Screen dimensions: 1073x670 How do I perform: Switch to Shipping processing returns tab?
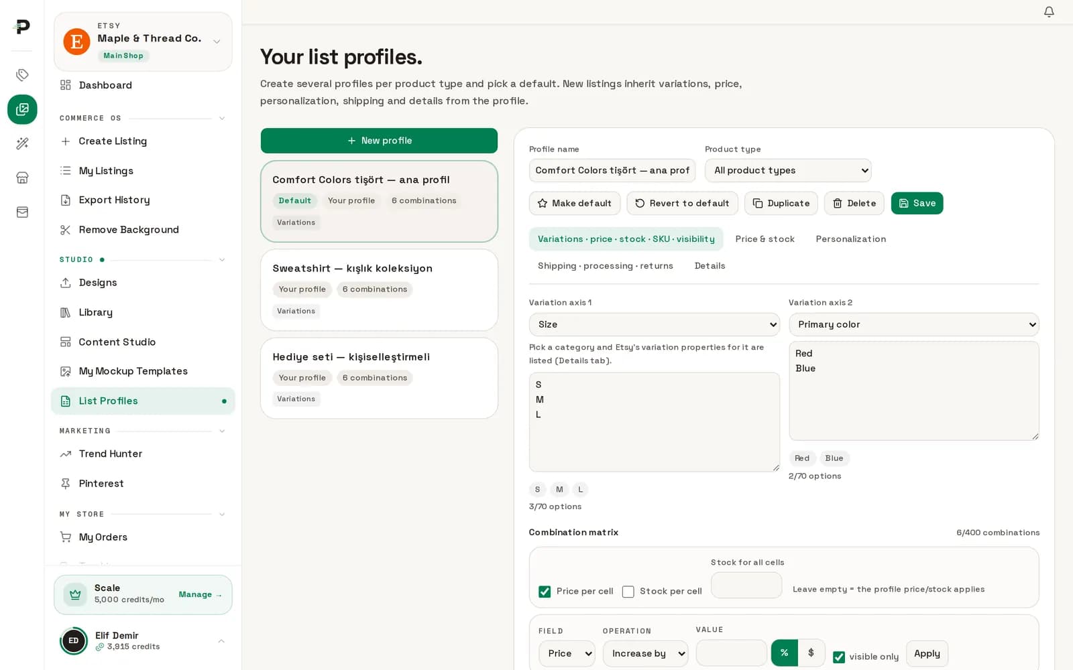[x=606, y=266]
